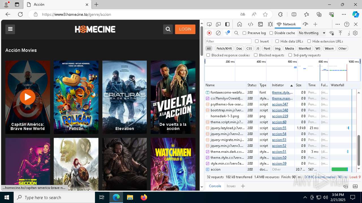The height and width of the screenshot is (203, 362).
Task: Open Edge split screen icon
Action: click(294, 14)
